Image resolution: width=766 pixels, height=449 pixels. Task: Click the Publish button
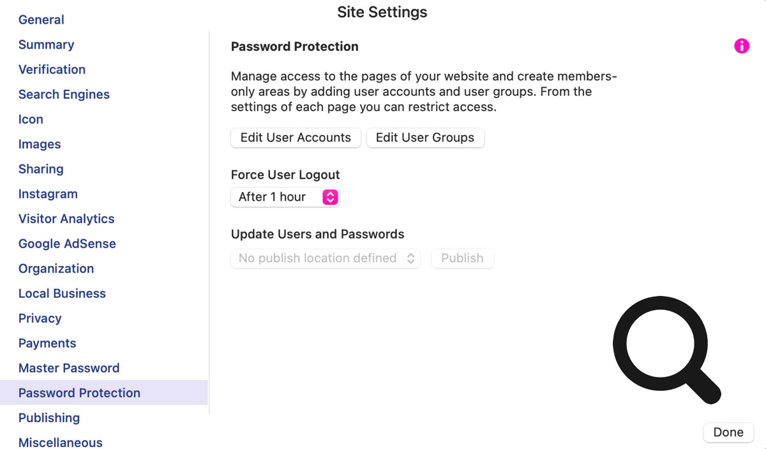(x=462, y=258)
